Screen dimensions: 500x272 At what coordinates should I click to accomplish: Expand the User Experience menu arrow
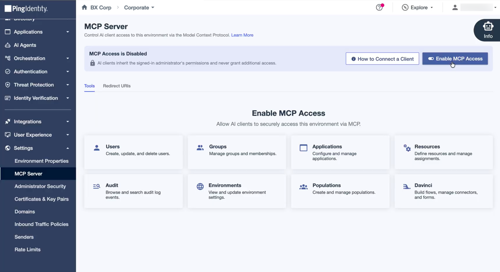68,135
